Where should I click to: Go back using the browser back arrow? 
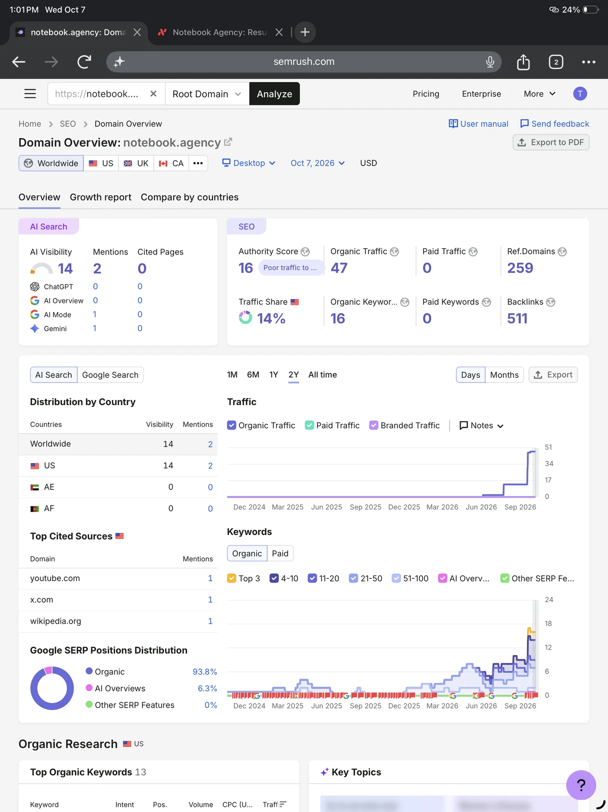(19, 62)
